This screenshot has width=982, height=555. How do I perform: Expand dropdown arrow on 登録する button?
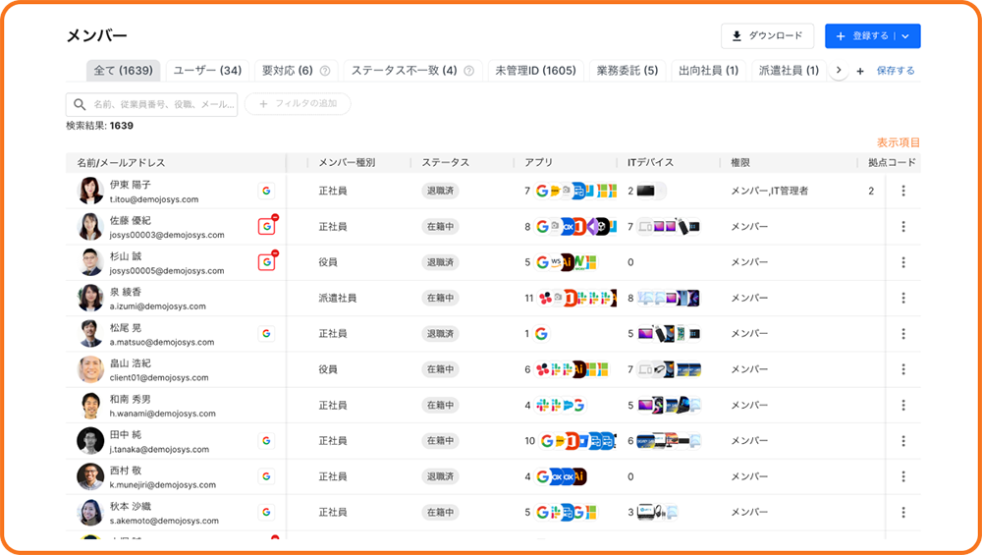[905, 36]
